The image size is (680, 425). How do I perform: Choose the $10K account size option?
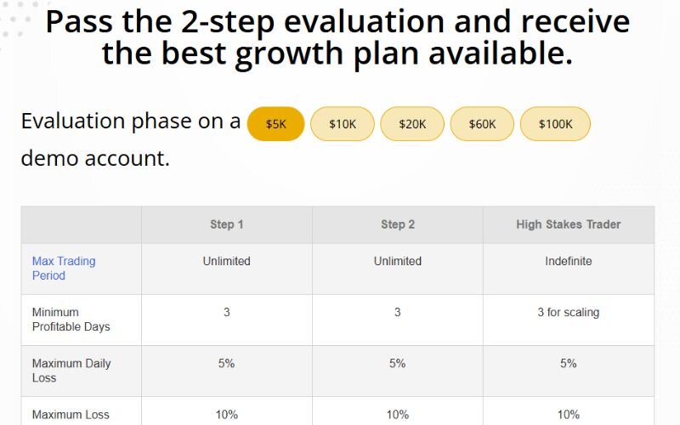(343, 124)
